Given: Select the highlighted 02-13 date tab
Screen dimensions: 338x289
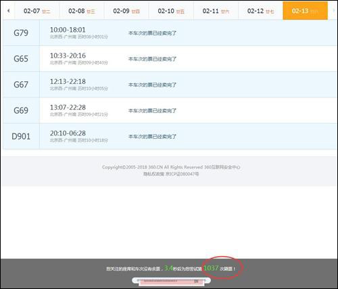Looking at the screenshot, I should pyautogui.click(x=305, y=11).
